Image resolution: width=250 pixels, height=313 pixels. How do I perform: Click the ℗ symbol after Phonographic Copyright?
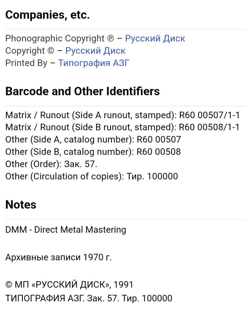[x=111, y=39]
